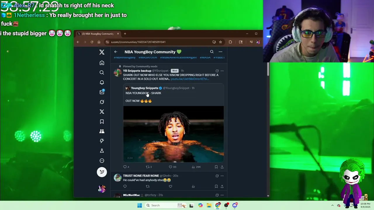Open Grok icon on MizNotMac post
The image size is (374, 210).
tap(217, 195)
